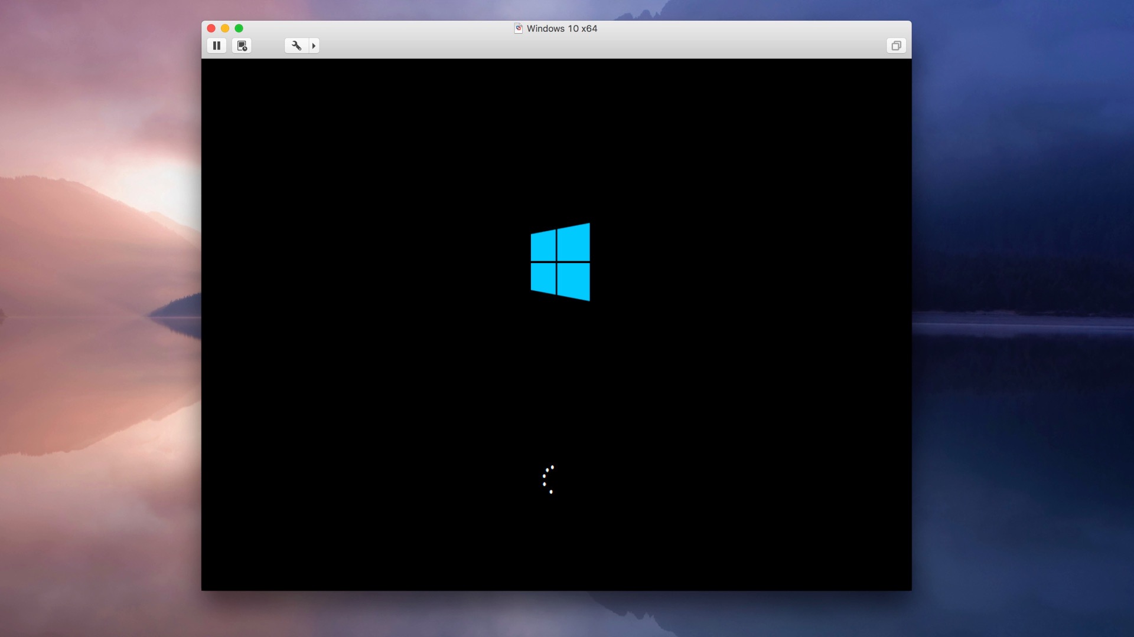This screenshot has width=1134, height=637.
Task: Click the Windows boot logo in the guest display
Action: (560, 262)
